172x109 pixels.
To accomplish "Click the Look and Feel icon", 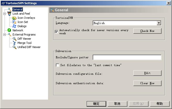I will point(9,14).
